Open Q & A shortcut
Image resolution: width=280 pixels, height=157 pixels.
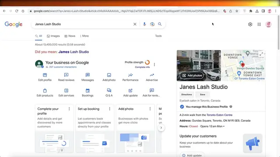[x=109, y=93]
